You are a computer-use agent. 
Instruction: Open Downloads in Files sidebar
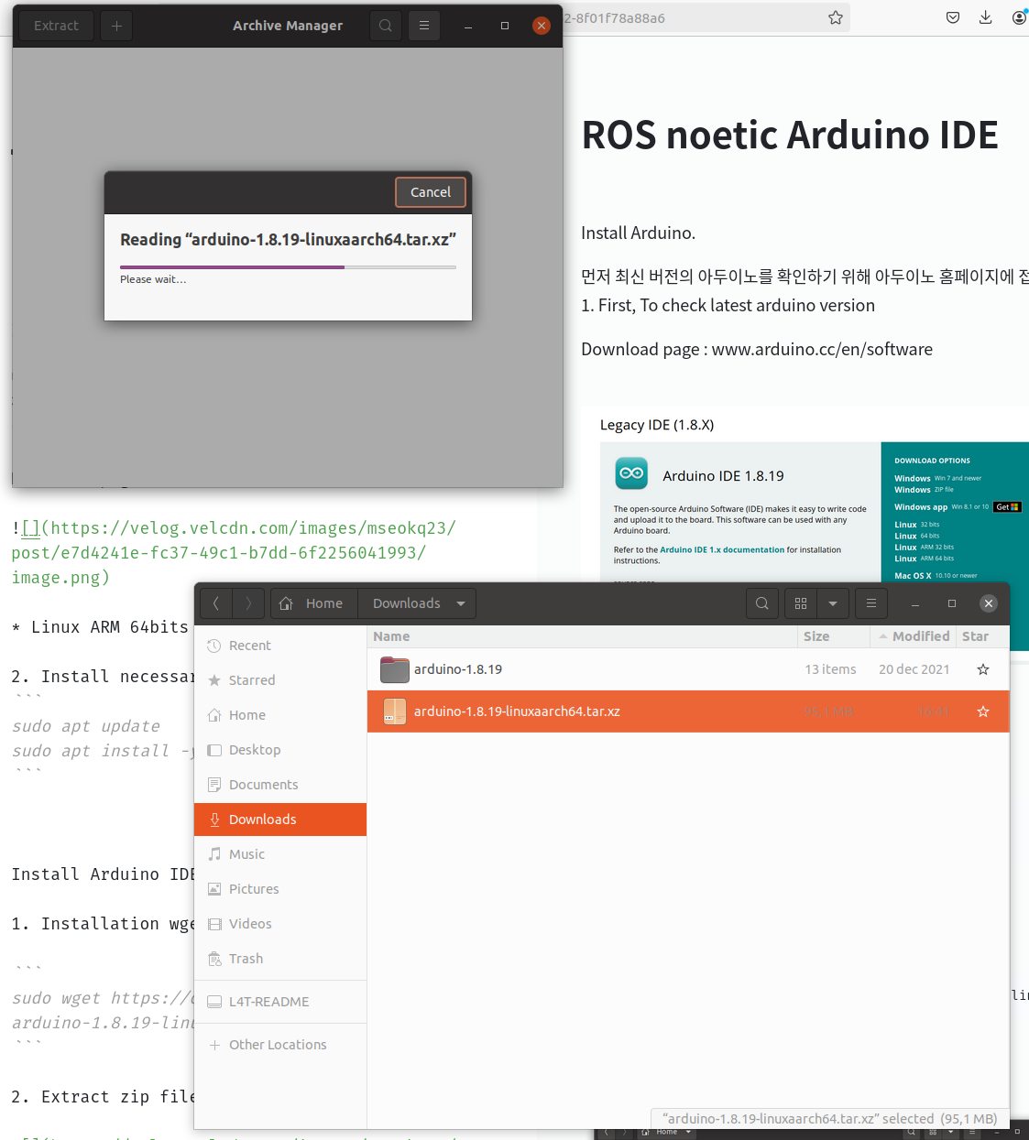coord(280,820)
